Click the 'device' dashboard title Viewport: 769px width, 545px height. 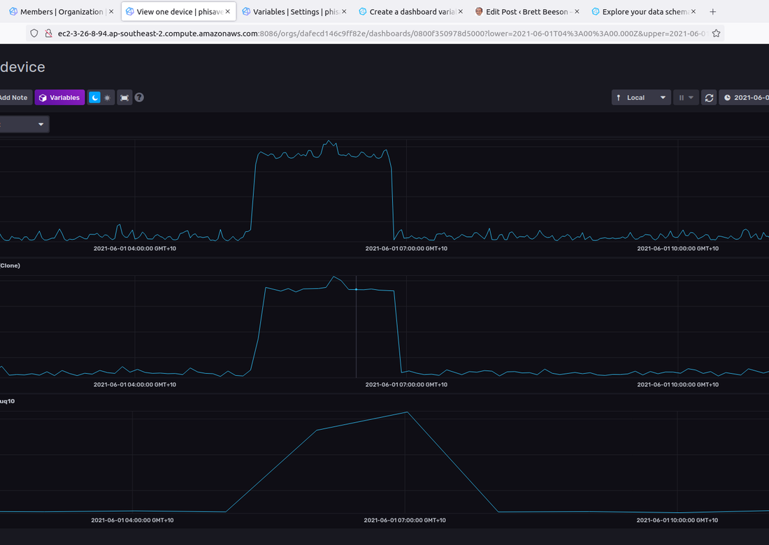[22, 66]
